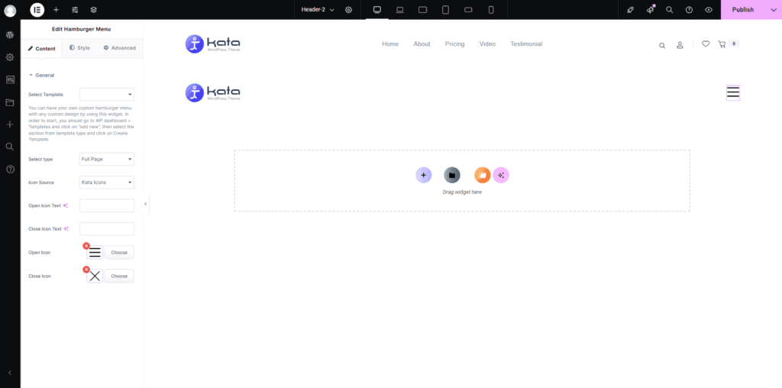Click user account icon in page header
The width and height of the screenshot is (782, 388).
pos(680,45)
